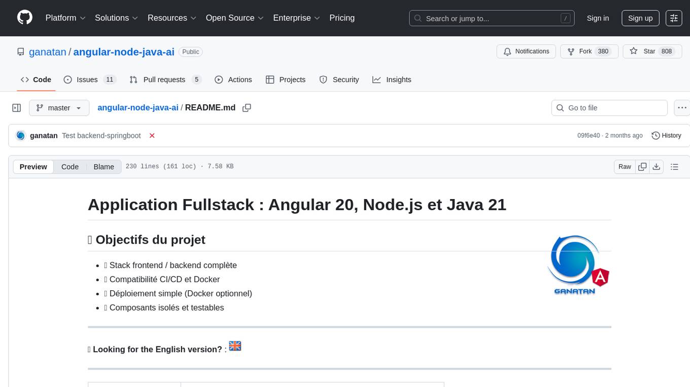
Task: Click the Notifications bell button
Action: (x=526, y=52)
